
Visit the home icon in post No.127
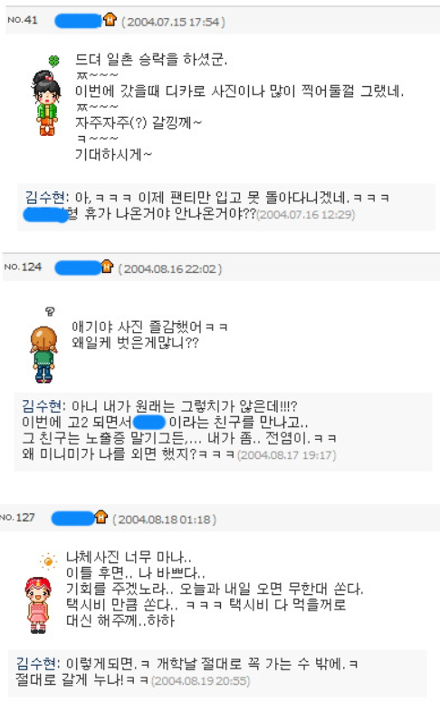(101, 517)
